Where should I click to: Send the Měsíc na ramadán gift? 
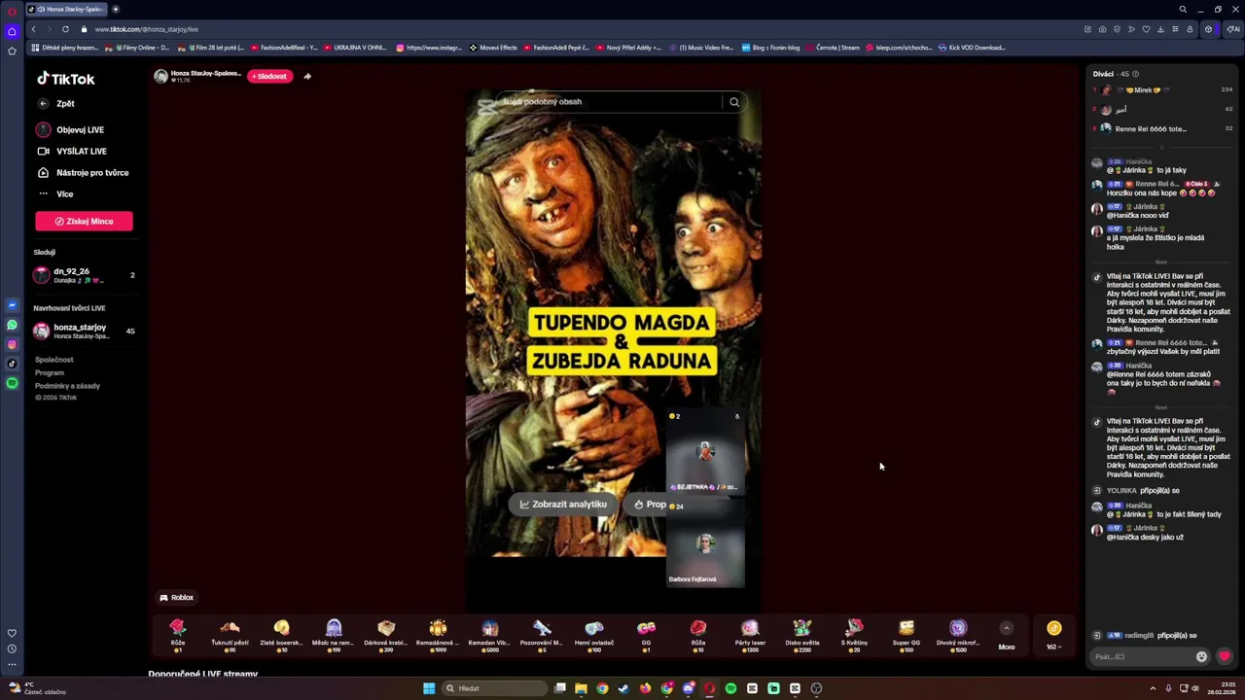334,634
